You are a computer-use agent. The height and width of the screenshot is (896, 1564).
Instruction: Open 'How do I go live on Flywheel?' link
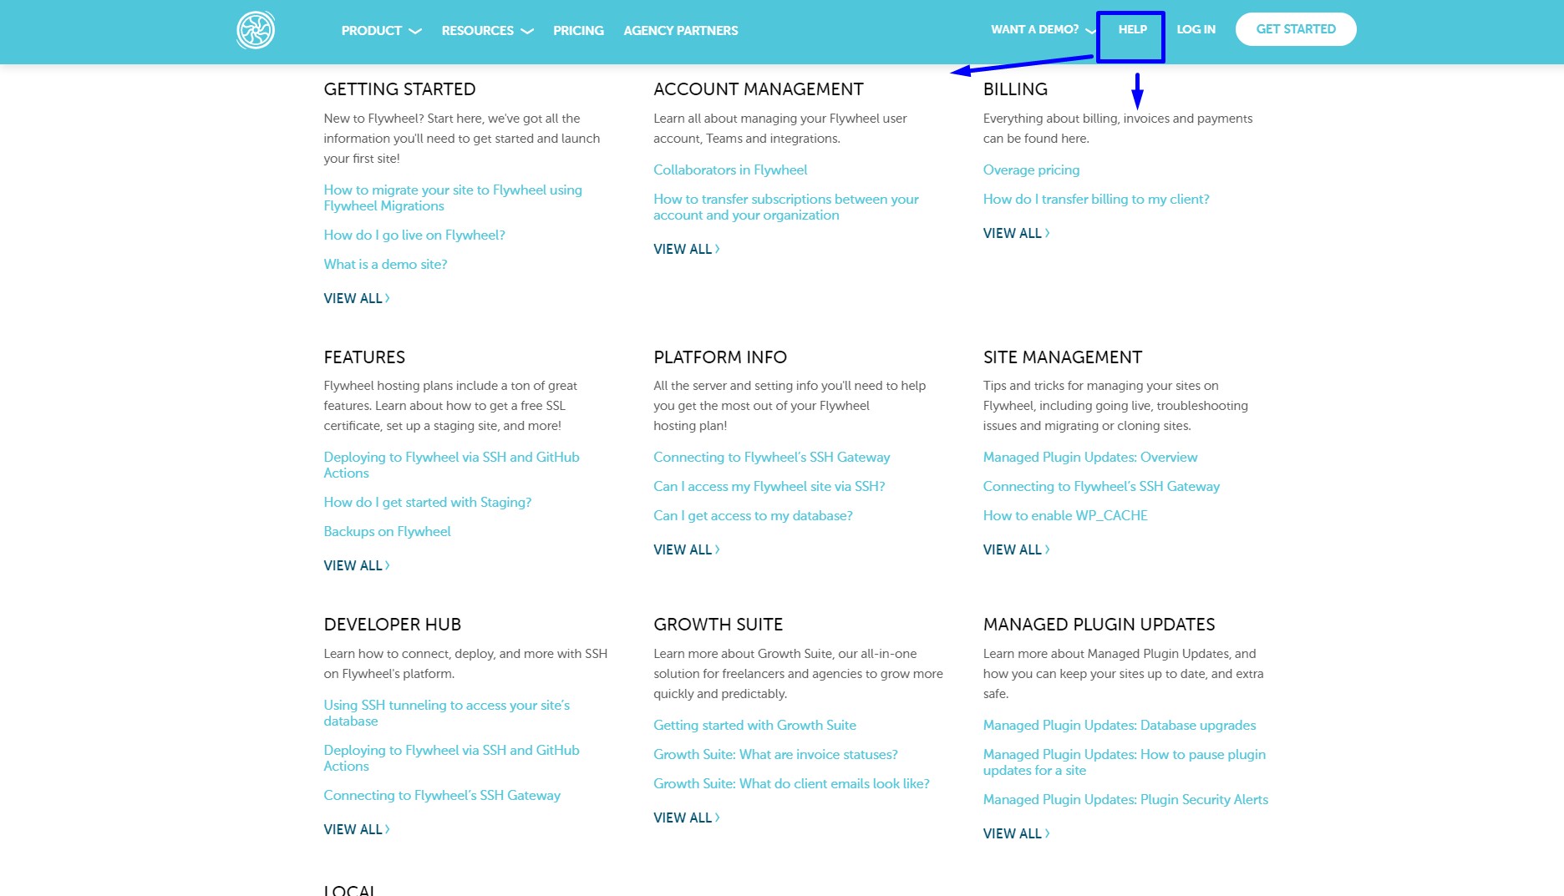(x=414, y=235)
